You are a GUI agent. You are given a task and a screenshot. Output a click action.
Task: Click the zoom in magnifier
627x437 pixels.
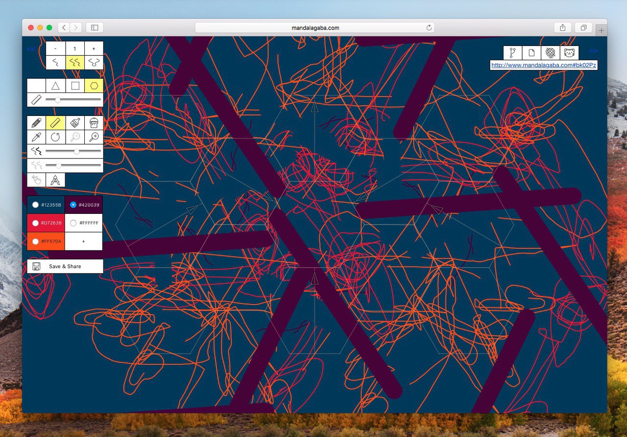click(94, 137)
